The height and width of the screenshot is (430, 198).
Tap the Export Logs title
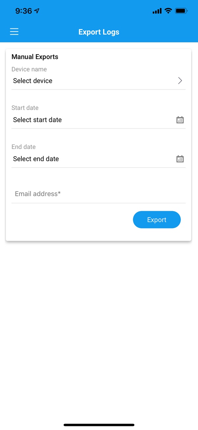point(99,32)
